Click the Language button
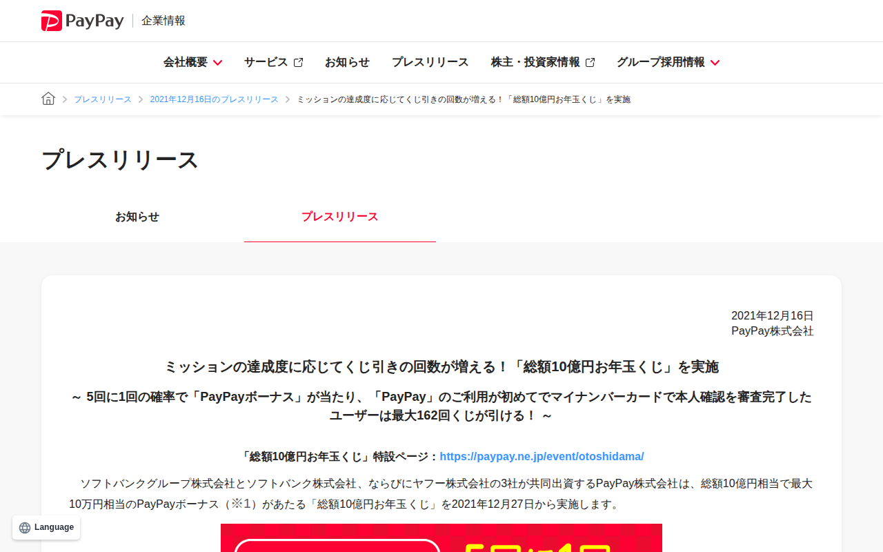 point(46,528)
